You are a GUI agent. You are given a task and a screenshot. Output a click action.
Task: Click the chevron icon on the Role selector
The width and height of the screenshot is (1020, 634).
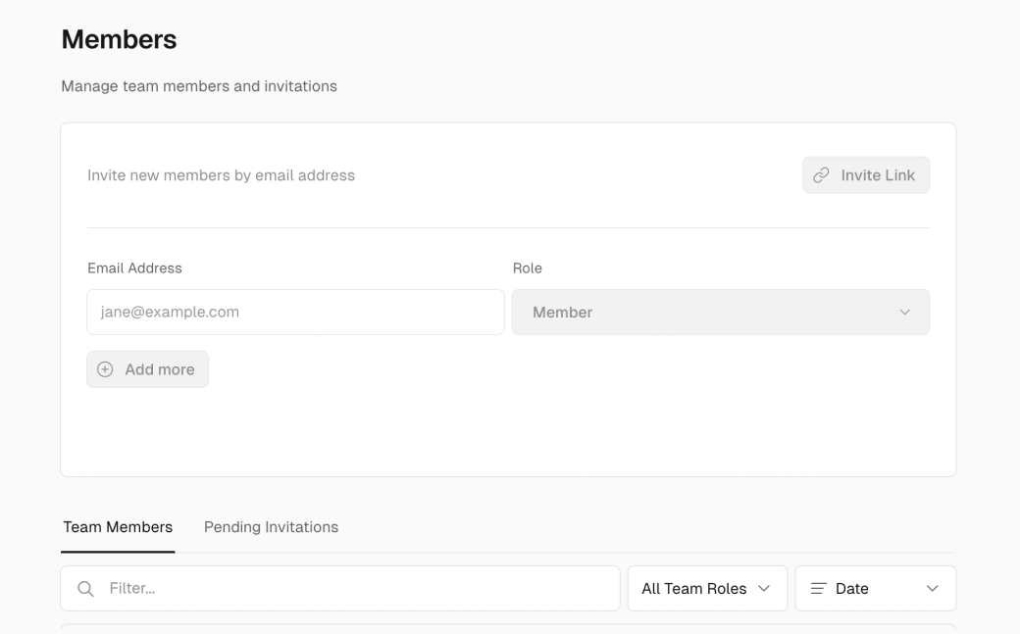(905, 312)
